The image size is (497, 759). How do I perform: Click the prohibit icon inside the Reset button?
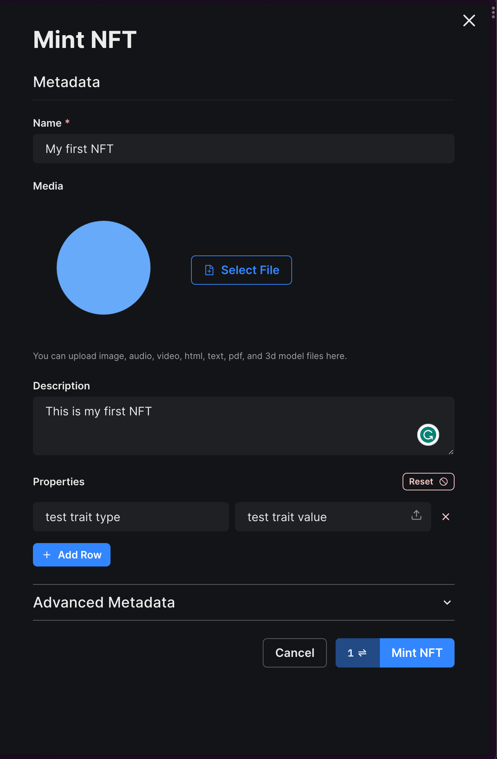click(443, 482)
